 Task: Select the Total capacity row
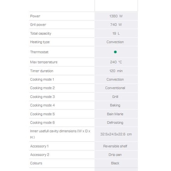[83, 33]
